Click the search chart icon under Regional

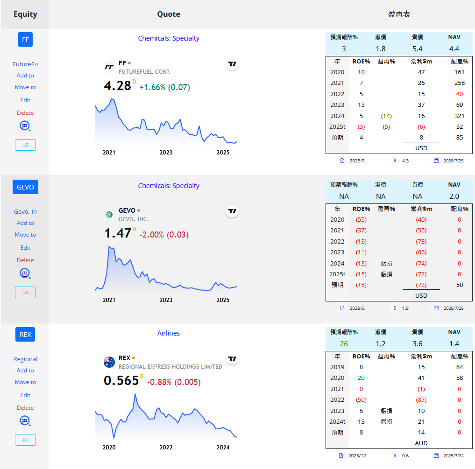25,421
